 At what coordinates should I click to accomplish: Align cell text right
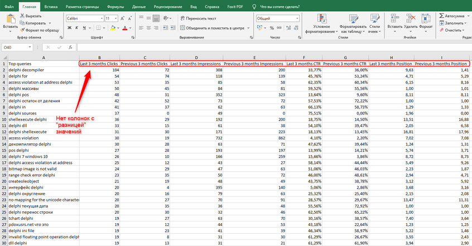156,28
